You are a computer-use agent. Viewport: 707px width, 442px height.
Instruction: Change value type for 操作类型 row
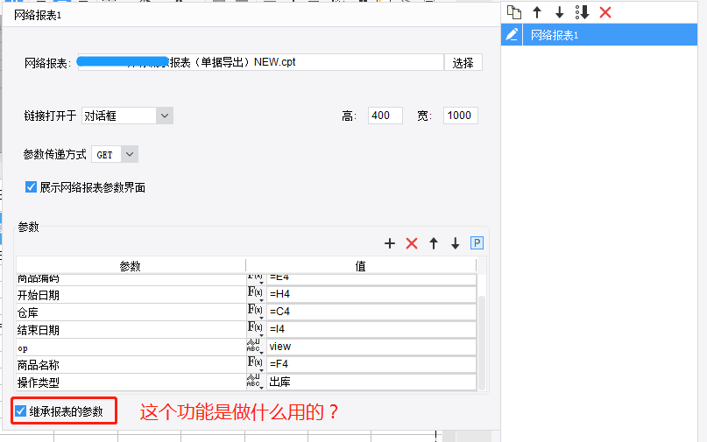pyautogui.click(x=255, y=382)
